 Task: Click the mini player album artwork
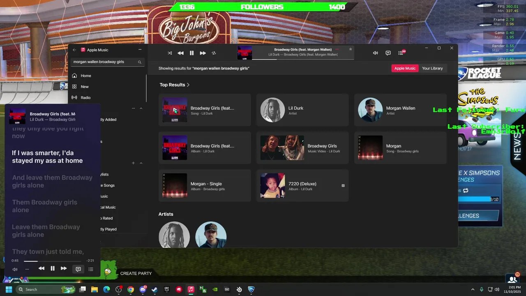point(18,116)
